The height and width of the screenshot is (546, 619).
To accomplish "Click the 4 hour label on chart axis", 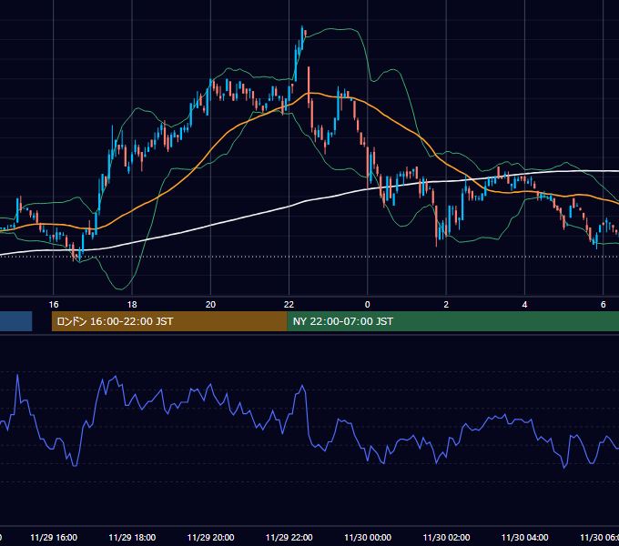I will tap(524, 304).
